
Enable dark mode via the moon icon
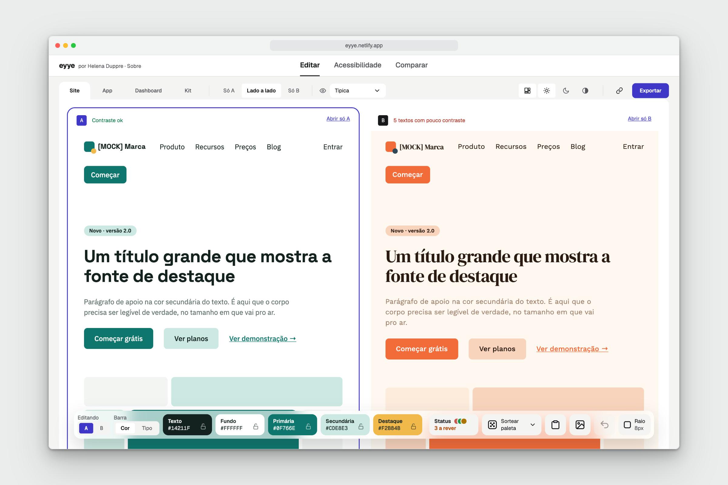tap(566, 91)
